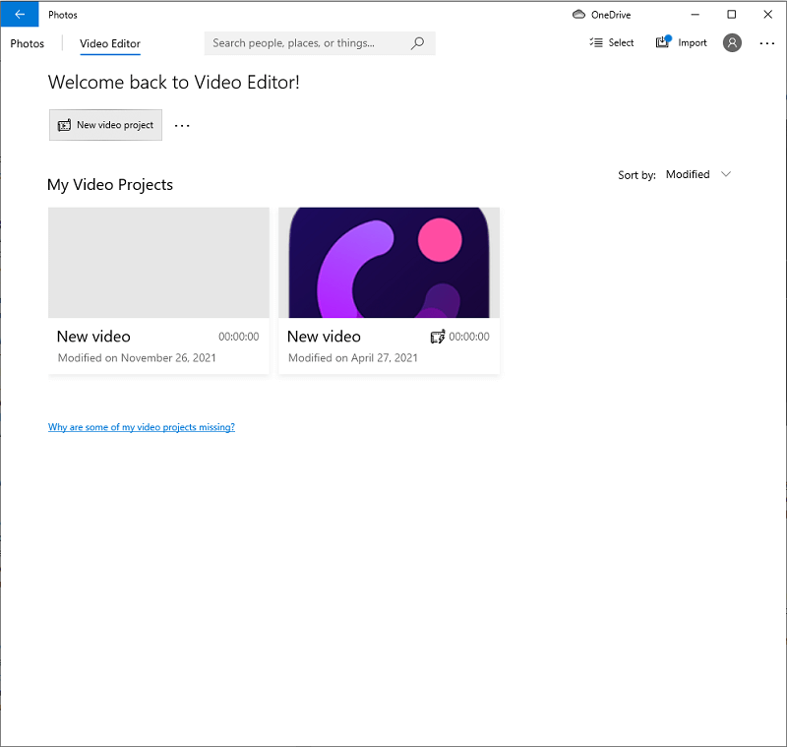Click the 'New video' title modified April 27

click(x=324, y=337)
